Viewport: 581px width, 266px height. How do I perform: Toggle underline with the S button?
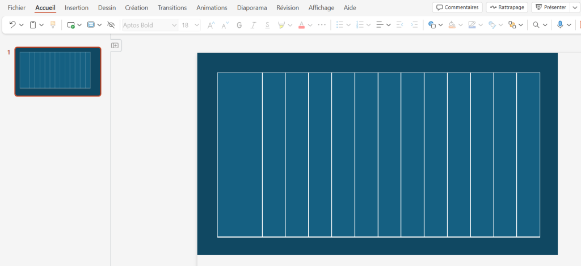click(x=267, y=25)
